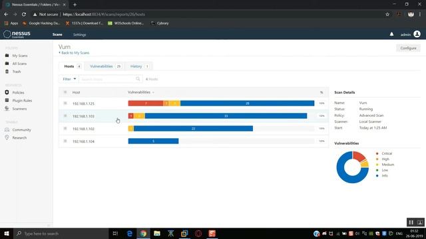Open Task View on taskbar
Viewport: 426px width, 239px height.
tap(115, 233)
